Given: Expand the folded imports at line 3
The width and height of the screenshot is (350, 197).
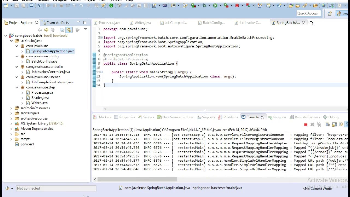Looking at the screenshot, I should coord(101,37).
